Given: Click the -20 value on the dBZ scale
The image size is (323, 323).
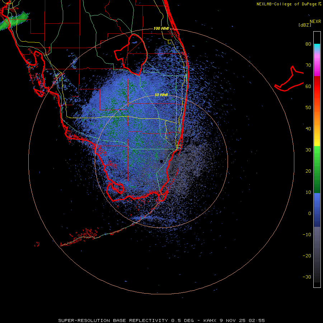Looking at the screenshot, I should point(307,256).
